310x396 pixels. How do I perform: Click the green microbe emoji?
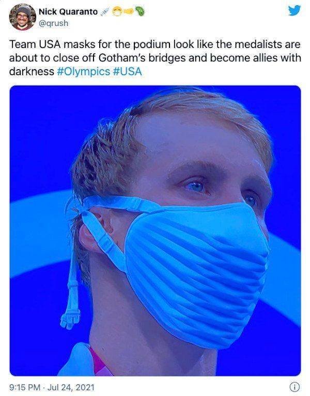tap(139, 11)
